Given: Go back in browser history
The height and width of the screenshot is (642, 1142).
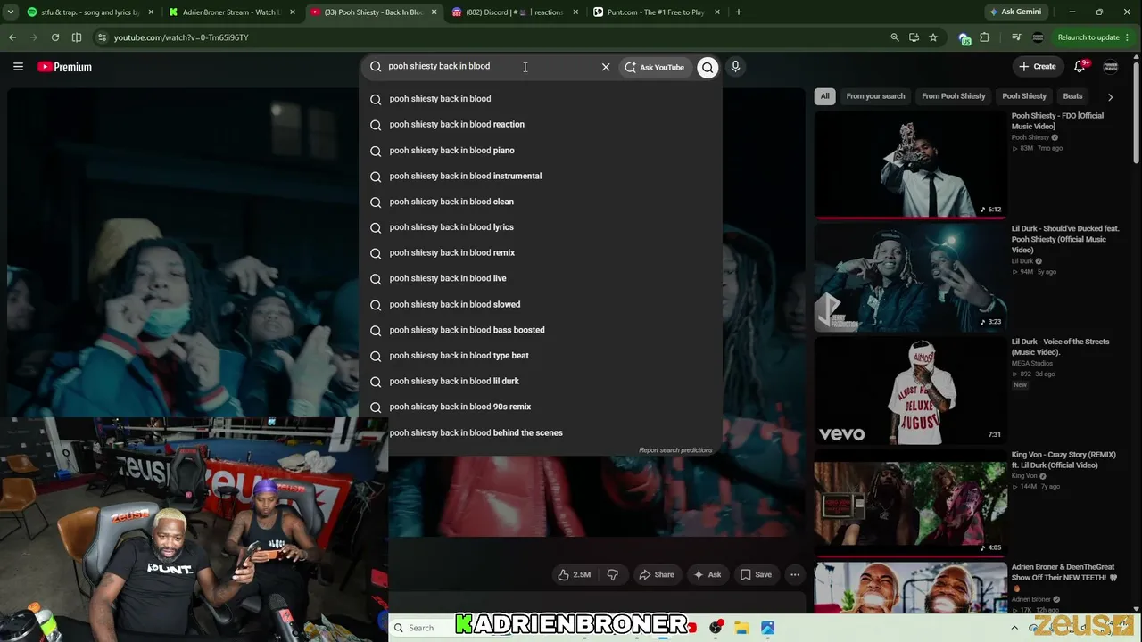Looking at the screenshot, I should coord(12,37).
